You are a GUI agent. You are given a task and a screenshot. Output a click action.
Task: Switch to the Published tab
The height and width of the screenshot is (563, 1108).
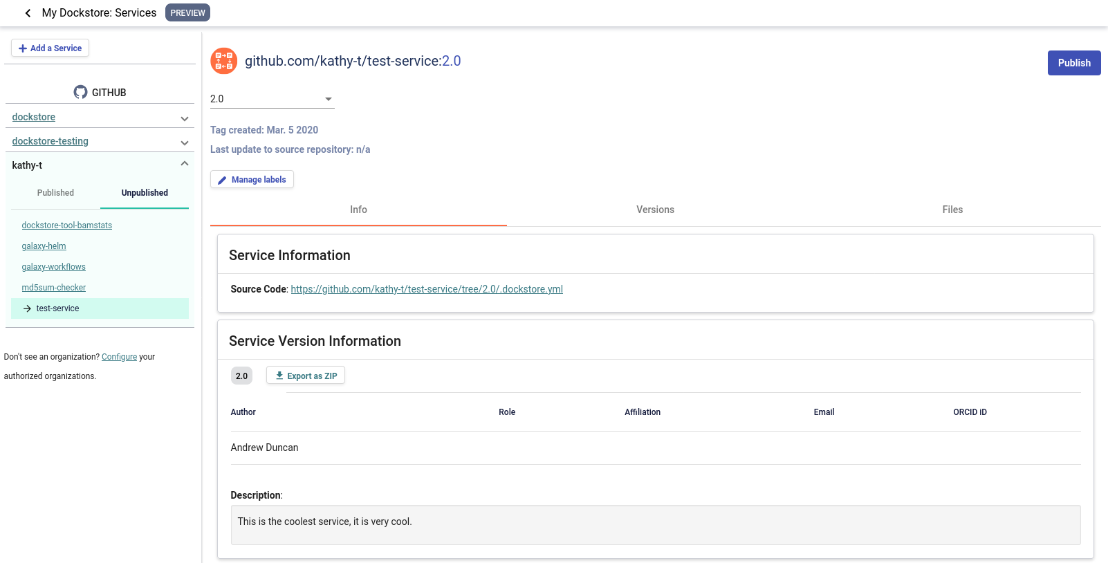(55, 193)
